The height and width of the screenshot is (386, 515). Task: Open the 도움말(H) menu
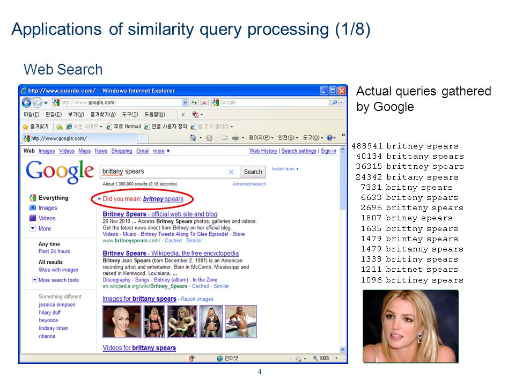(x=154, y=115)
